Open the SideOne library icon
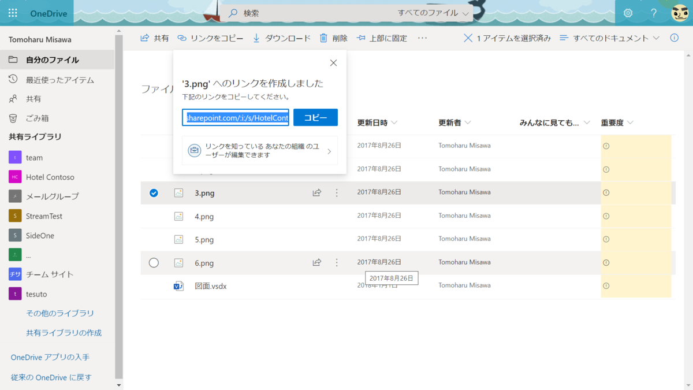 pos(15,235)
